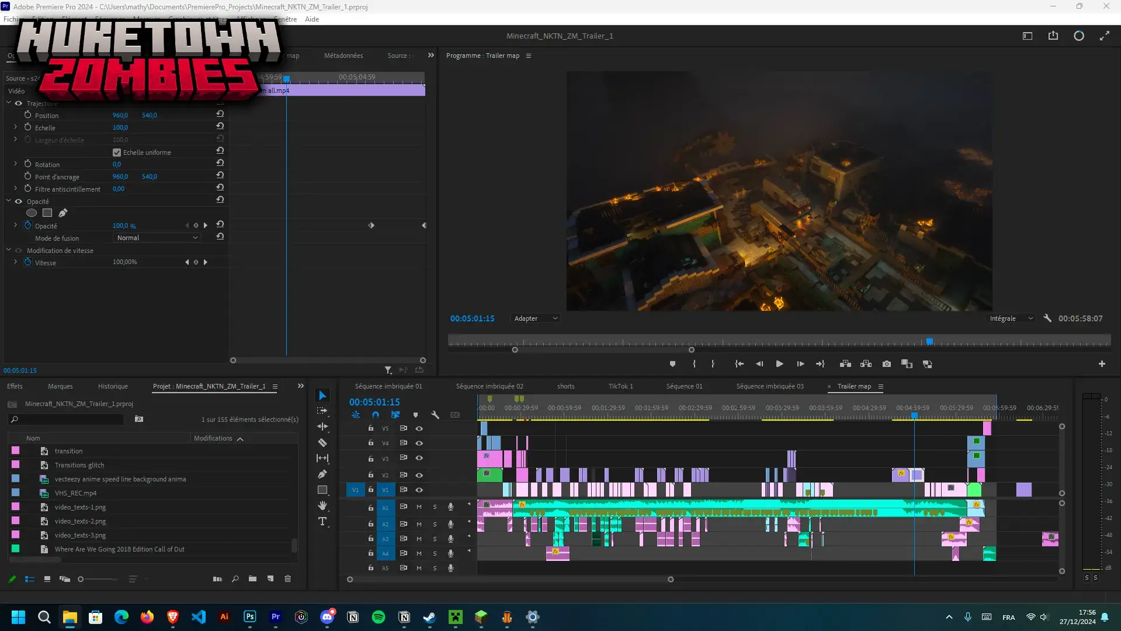1121x631 pixels.
Task: Open the timeline wrench settings icon
Action: click(x=435, y=415)
